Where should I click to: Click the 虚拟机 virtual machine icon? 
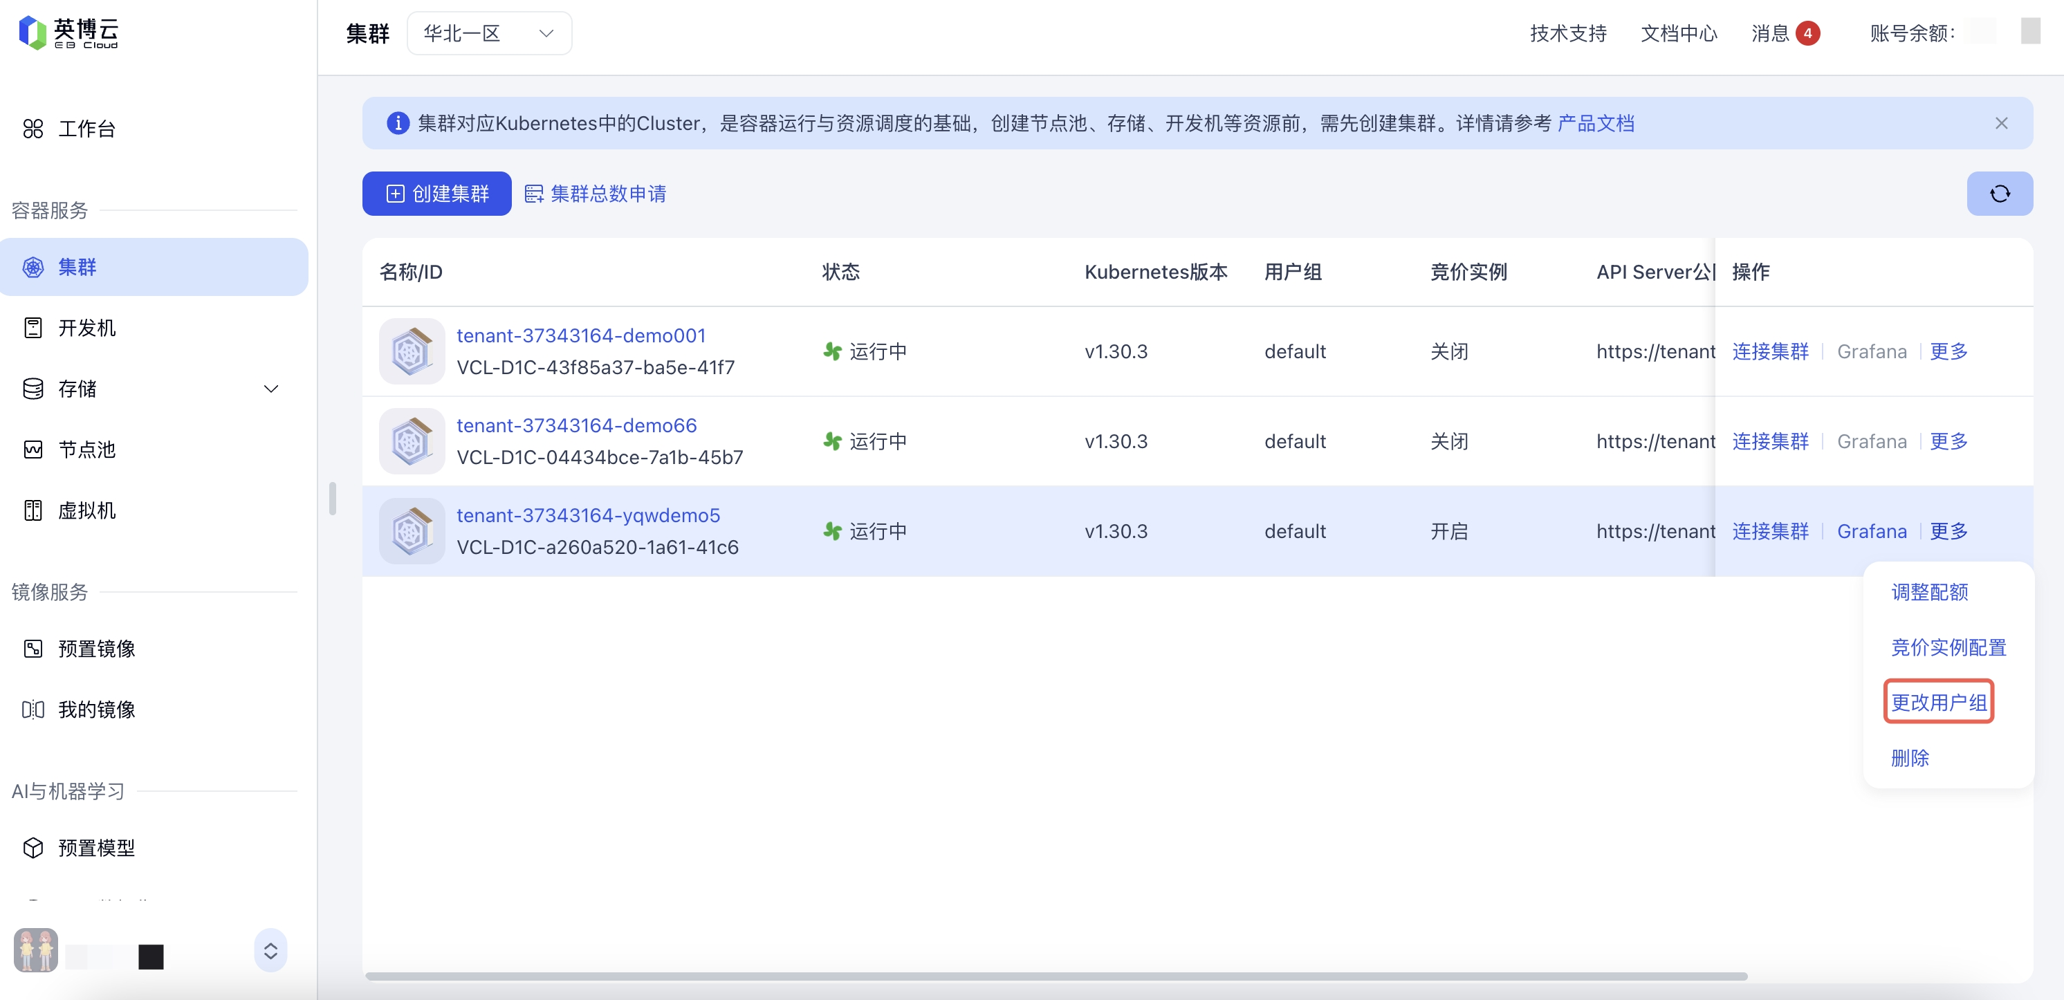[x=33, y=510]
